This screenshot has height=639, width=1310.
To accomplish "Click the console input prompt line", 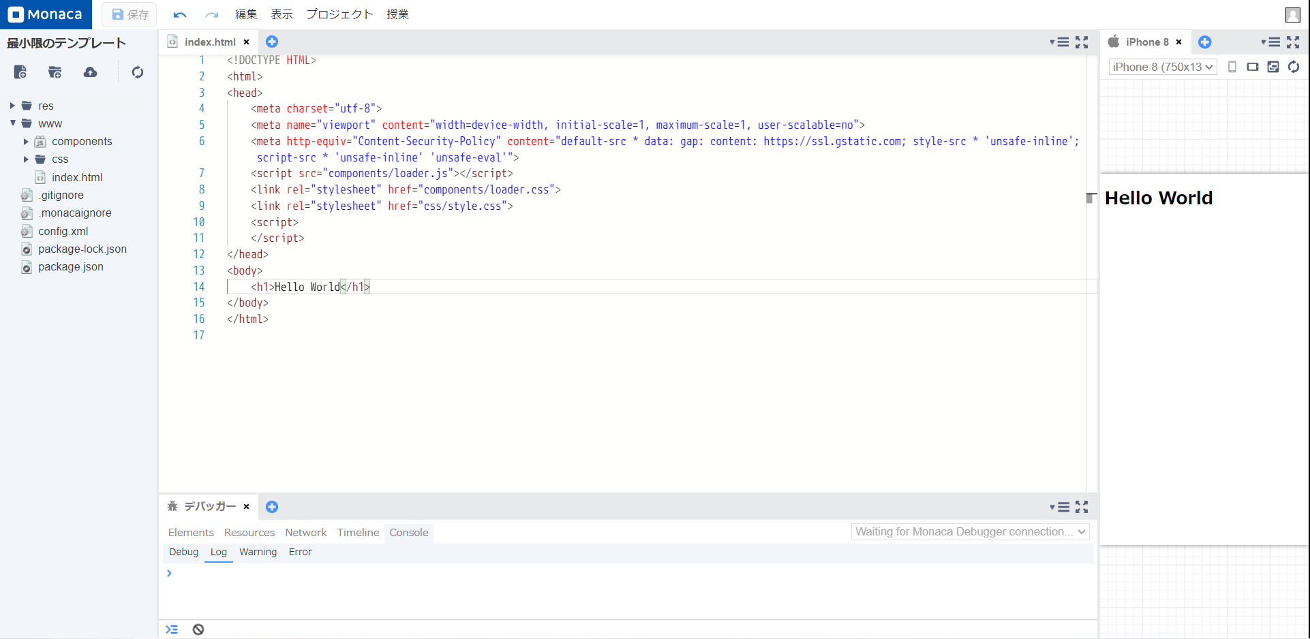I will 628,574.
